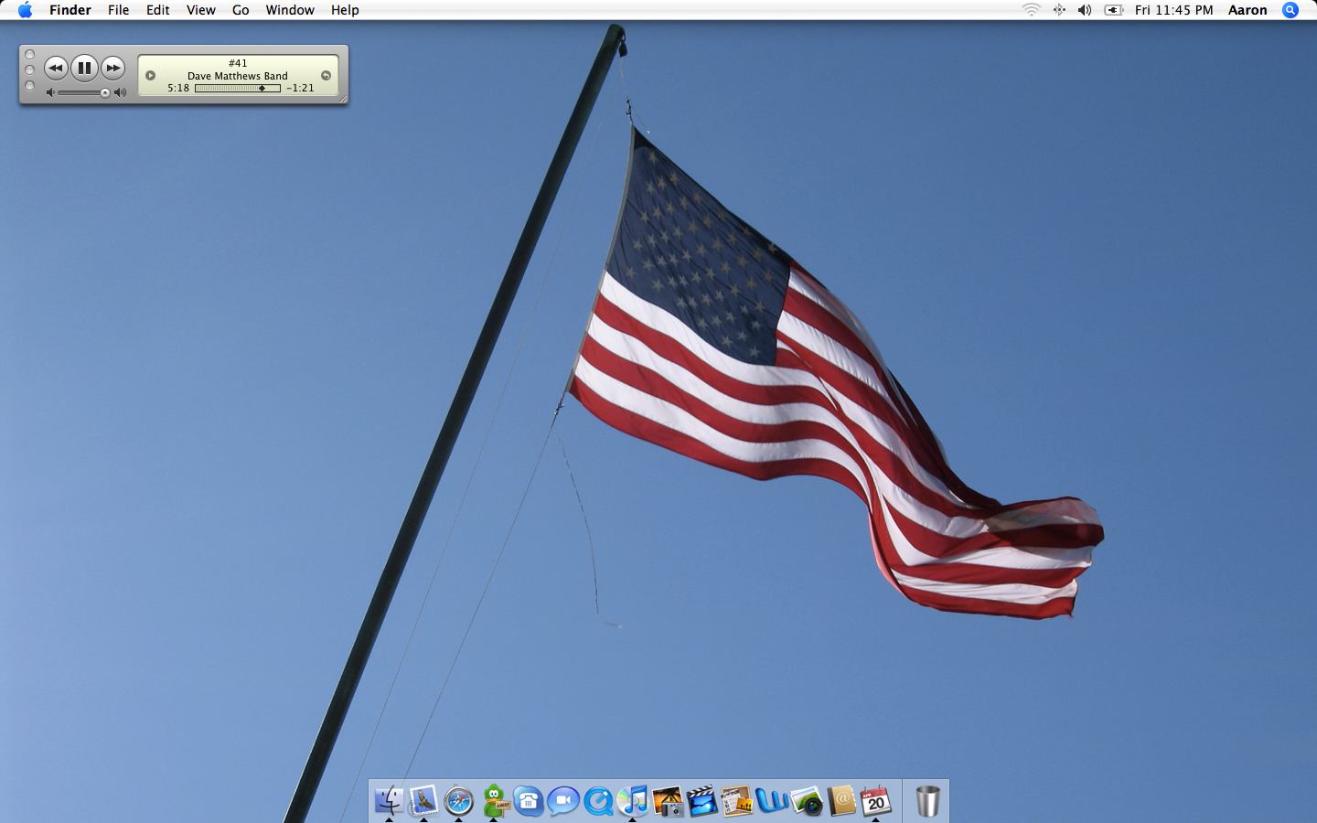
Task: Click the song title #41
Action: pos(238,63)
